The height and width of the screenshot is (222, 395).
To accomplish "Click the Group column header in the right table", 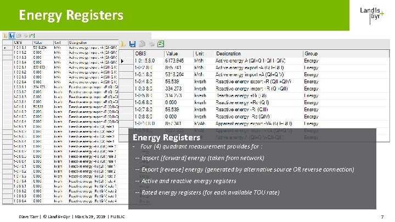I will pyautogui.click(x=346, y=54).
